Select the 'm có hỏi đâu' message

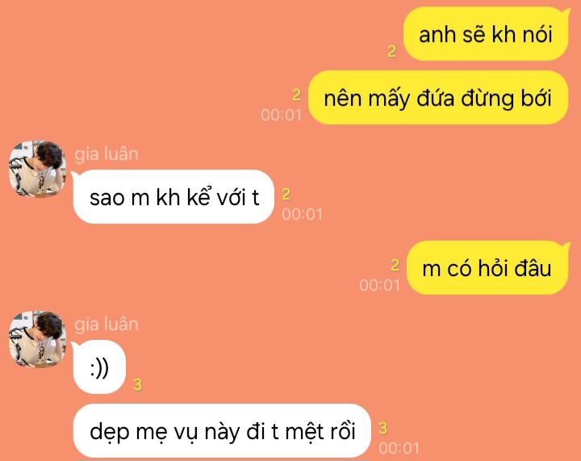point(487,268)
